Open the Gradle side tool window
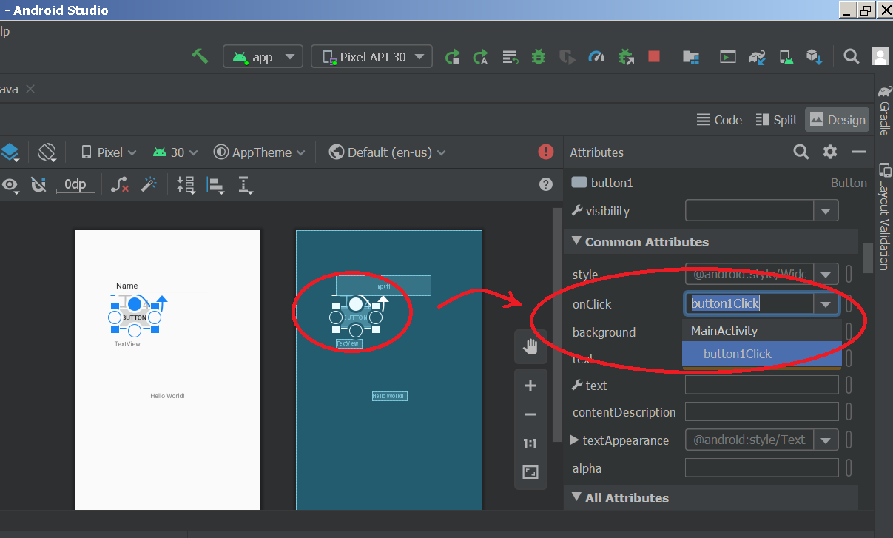 [x=884, y=111]
